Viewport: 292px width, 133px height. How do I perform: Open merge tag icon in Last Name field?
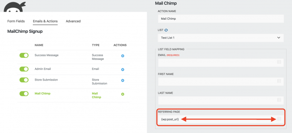[279, 100]
